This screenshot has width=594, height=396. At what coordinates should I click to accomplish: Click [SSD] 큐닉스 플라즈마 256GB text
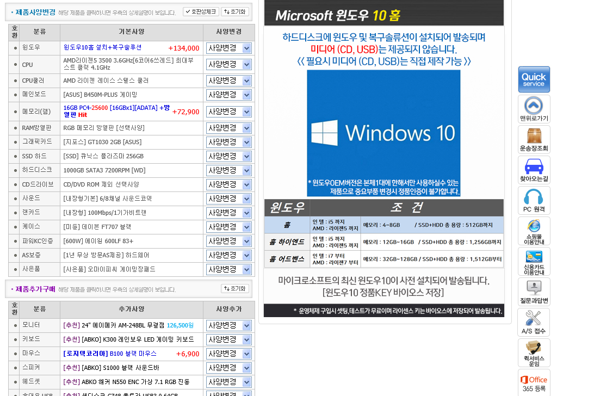[x=103, y=156]
